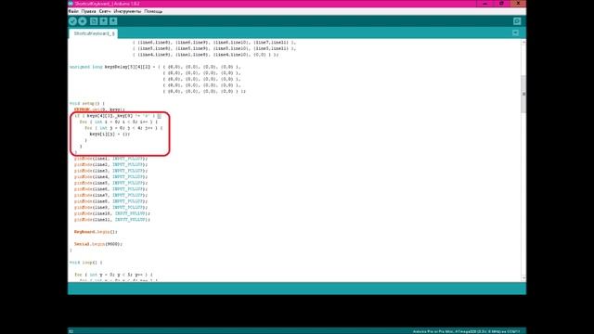Select the ShortcutKeyboard_1 sketch tab
This screenshot has height=334, width=594.
(x=94, y=33)
